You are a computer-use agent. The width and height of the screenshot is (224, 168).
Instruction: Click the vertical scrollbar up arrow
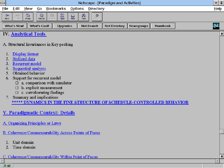[222, 34]
